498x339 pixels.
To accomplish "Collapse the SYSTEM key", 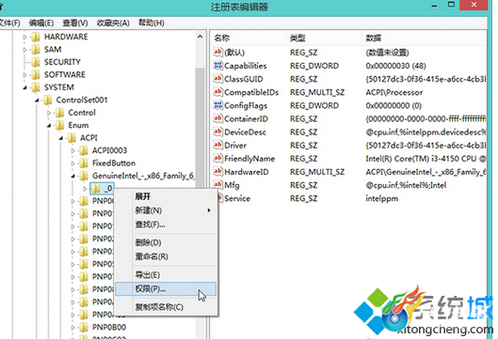I will tap(24, 87).
